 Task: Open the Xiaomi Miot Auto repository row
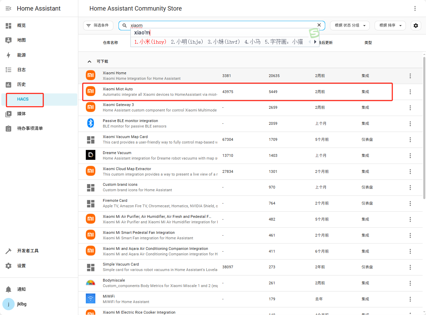point(250,92)
